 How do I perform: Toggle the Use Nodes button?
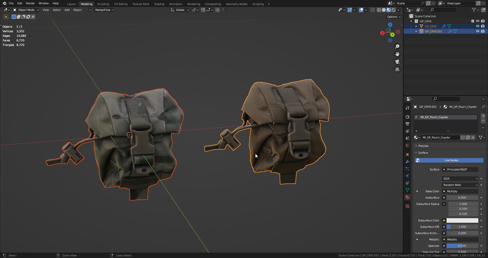(449, 160)
